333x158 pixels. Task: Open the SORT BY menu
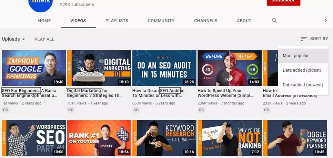[x=314, y=39]
